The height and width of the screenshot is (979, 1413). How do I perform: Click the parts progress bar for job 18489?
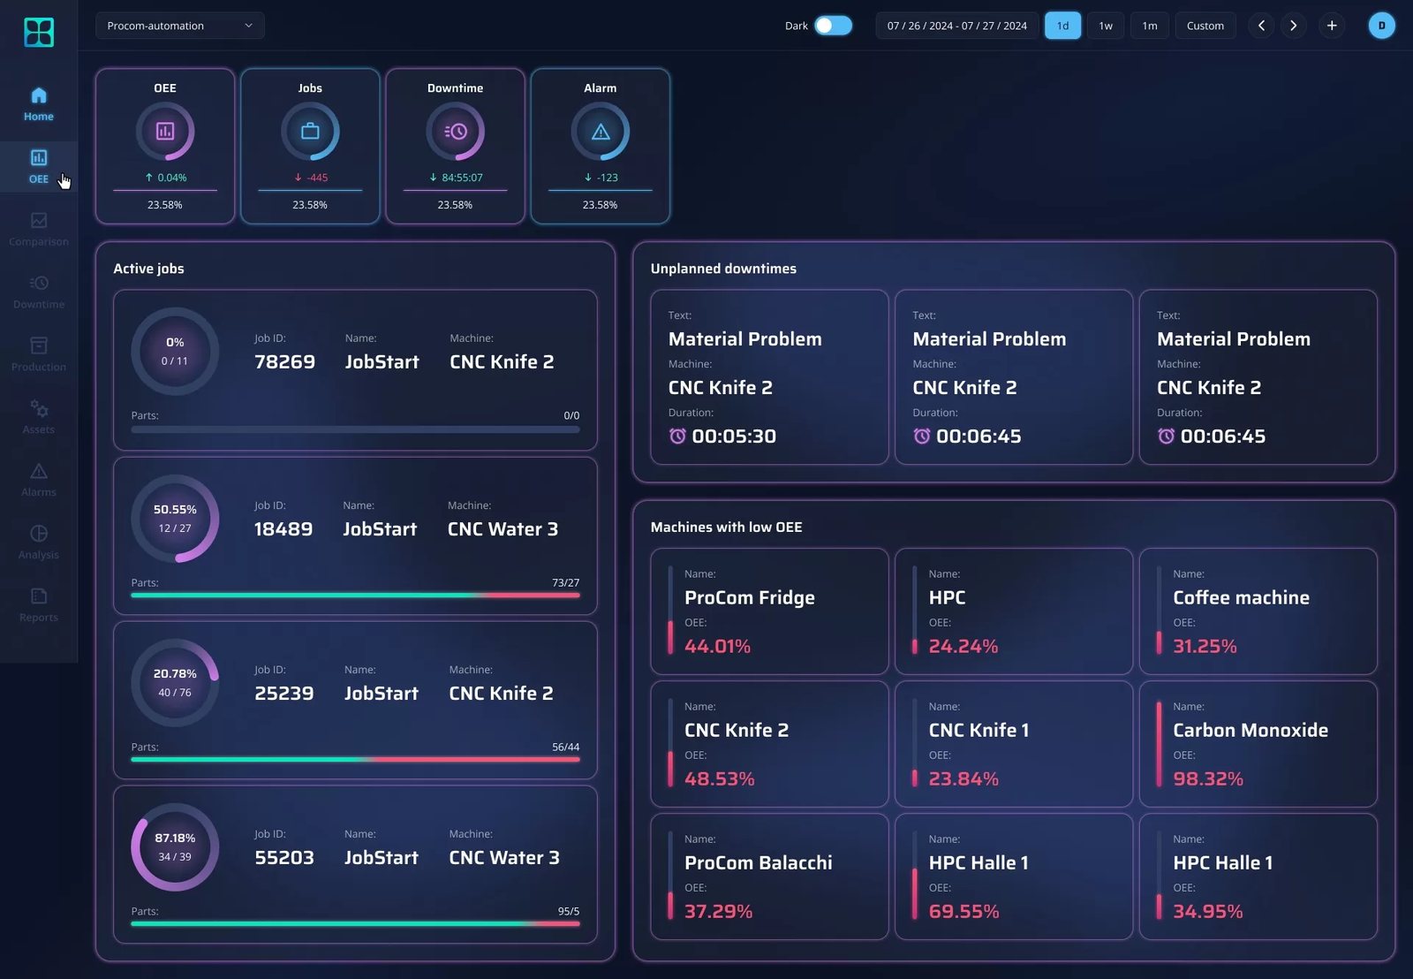tap(355, 596)
